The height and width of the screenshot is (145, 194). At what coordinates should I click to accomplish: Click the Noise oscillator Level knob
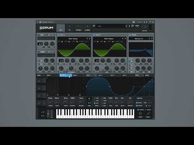(52, 68)
